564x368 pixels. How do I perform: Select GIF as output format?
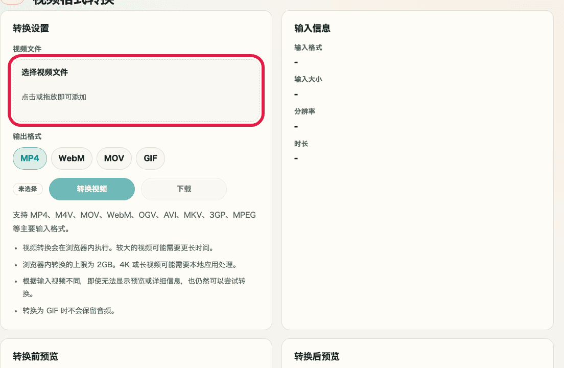coord(150,158)
